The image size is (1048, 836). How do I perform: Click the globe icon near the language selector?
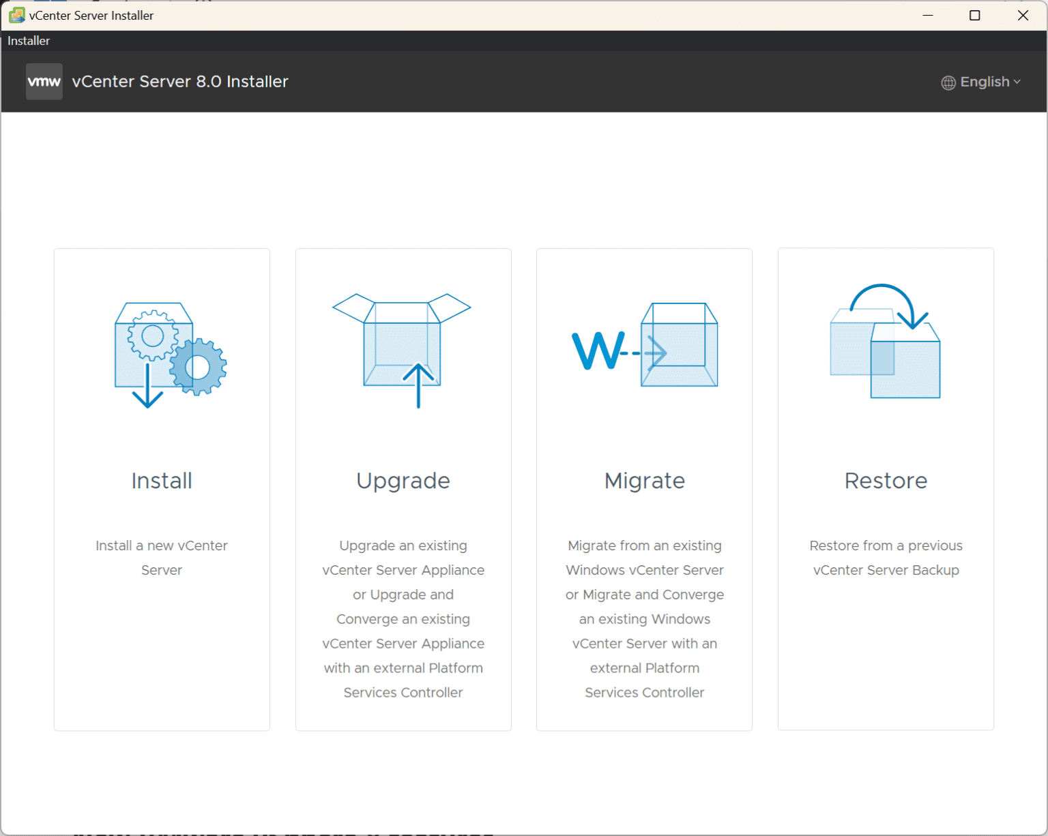pos(948,83)
